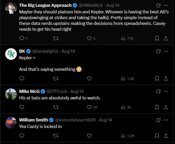Repost Mike McG's tweet
This screenshot has width=175, height=144.
click(x=56, y=107)
